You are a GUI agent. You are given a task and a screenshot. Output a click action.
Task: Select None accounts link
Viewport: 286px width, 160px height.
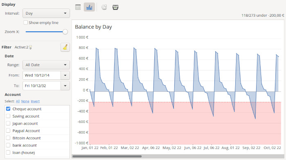coord(25,101)
